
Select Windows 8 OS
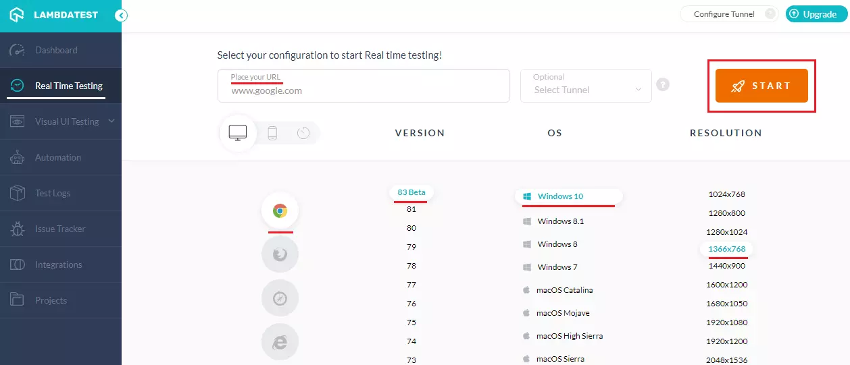550,244
